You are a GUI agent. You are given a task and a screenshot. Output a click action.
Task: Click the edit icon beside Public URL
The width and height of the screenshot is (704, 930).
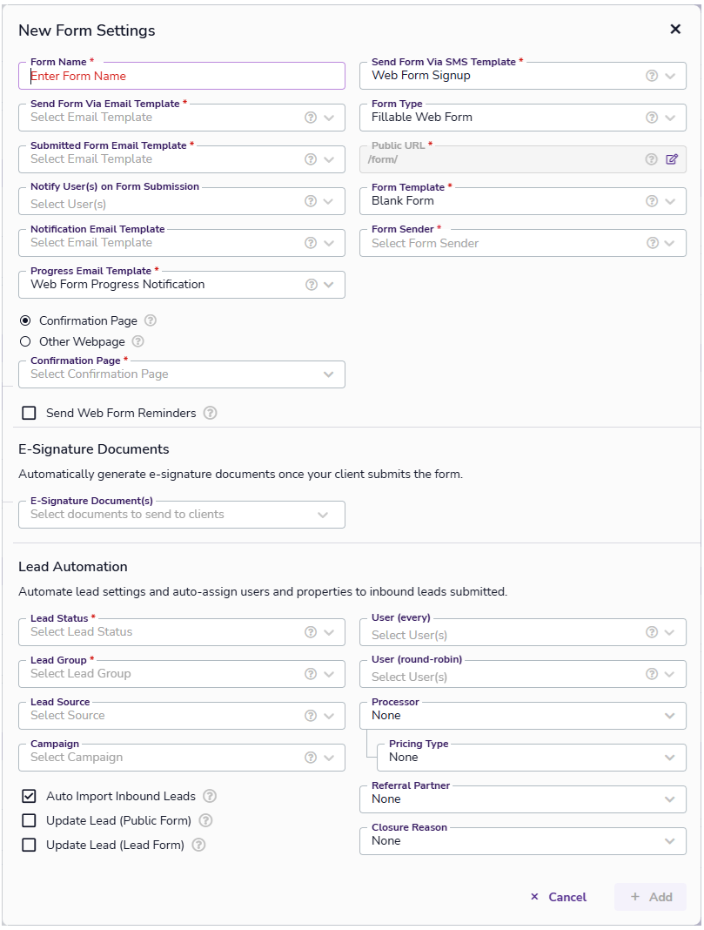click(671, 159)
